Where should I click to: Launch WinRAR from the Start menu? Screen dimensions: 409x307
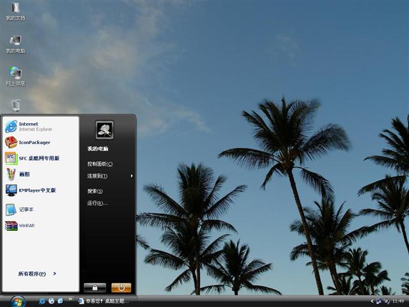(20, 226)
